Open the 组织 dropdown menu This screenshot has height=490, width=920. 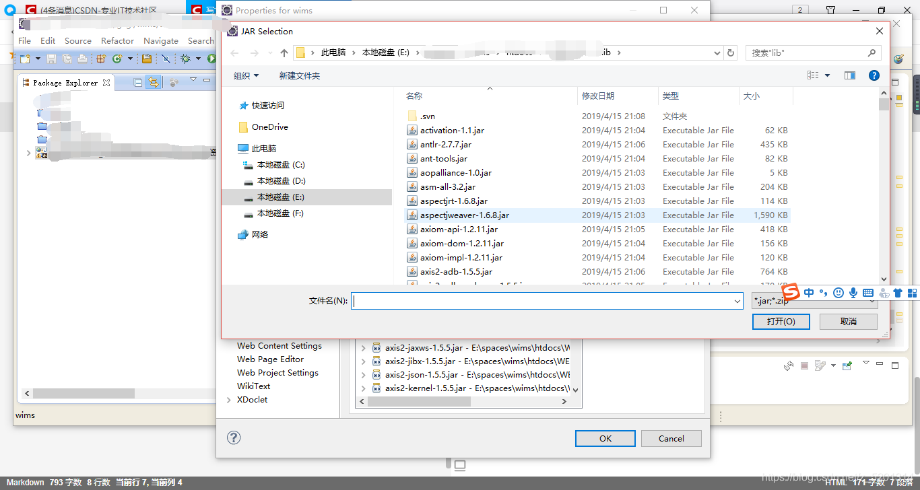tap(246, 75)
